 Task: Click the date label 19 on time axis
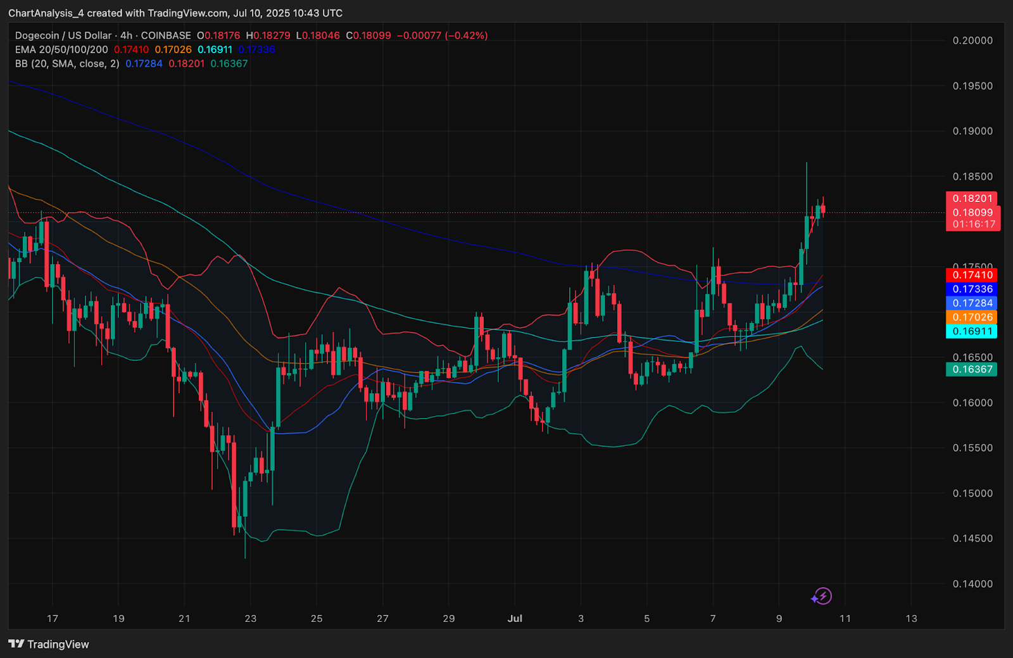pos(118,618)
